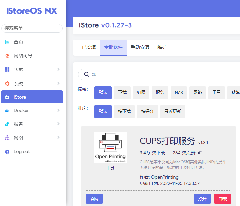Sort apps by 按评分
The width and height of the screenshot is (240, 206).
[x=147, y=112]
